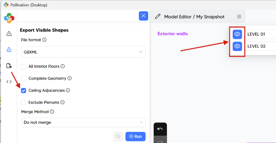Click the pencil edit icon beside Model Editor
Image resolution: width=276 pixels, height=143 pixels.
[157, 16]
